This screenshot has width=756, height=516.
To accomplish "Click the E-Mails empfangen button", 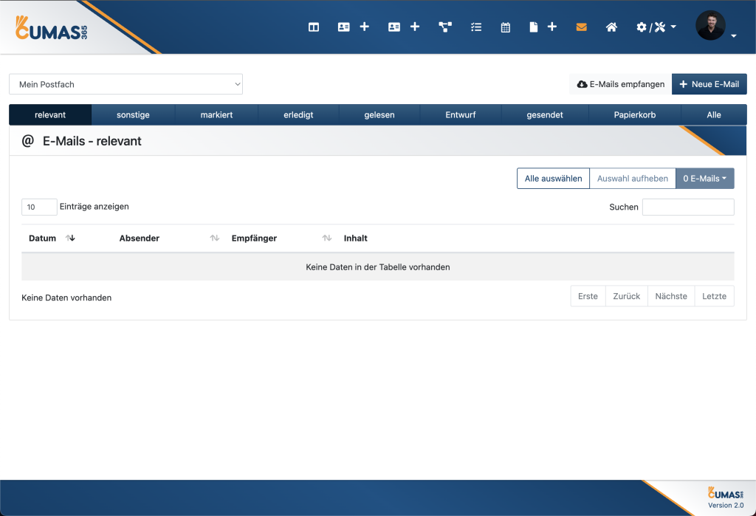I will pos(620,84).
